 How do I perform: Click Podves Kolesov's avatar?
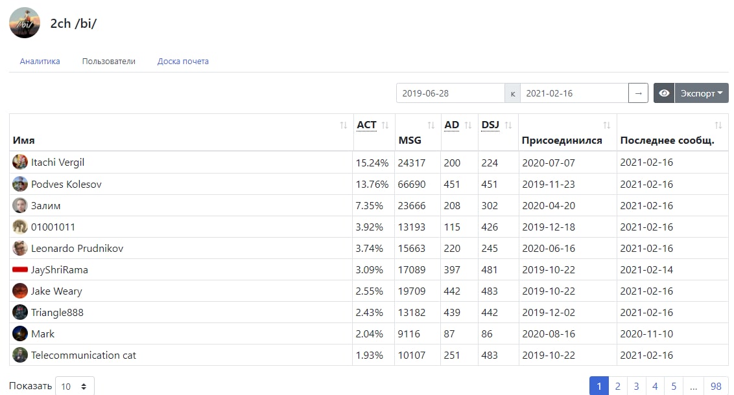20,184
